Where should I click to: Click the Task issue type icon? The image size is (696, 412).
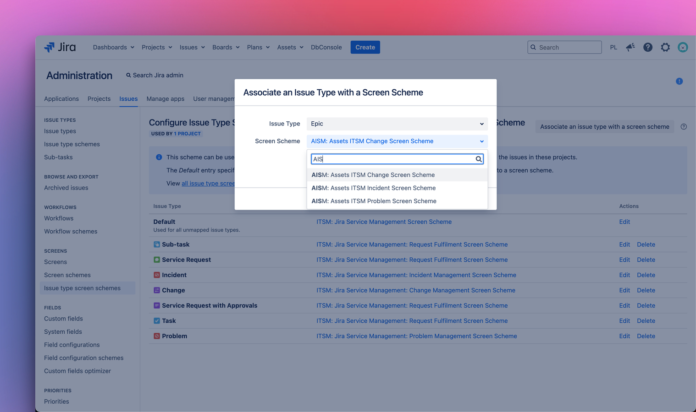tap(157, 321)
